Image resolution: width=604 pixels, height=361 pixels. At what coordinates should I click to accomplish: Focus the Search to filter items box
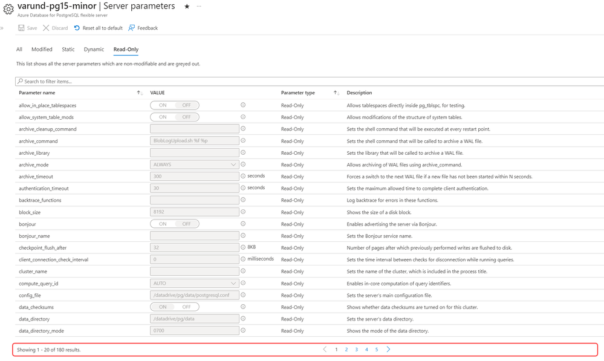click(310, 81)
